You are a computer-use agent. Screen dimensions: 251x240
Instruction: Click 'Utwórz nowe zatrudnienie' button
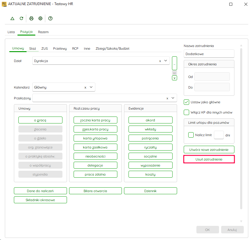pos(209,150)
